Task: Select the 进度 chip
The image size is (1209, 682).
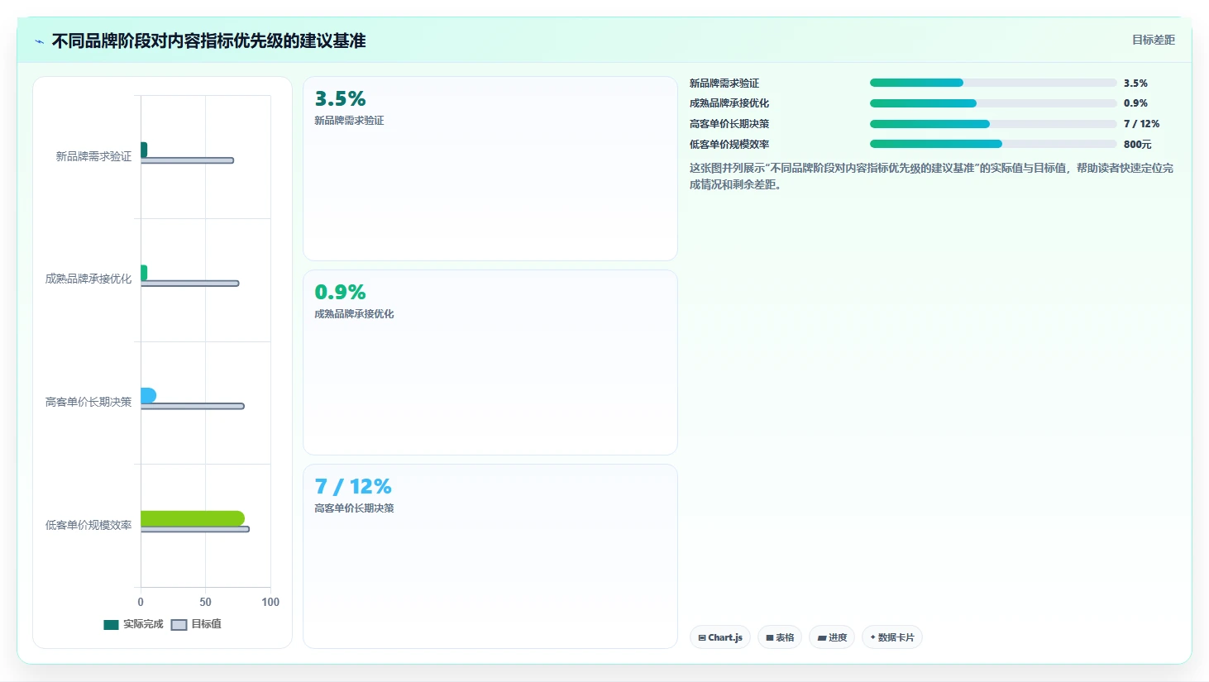Action: tap(832, 637)
